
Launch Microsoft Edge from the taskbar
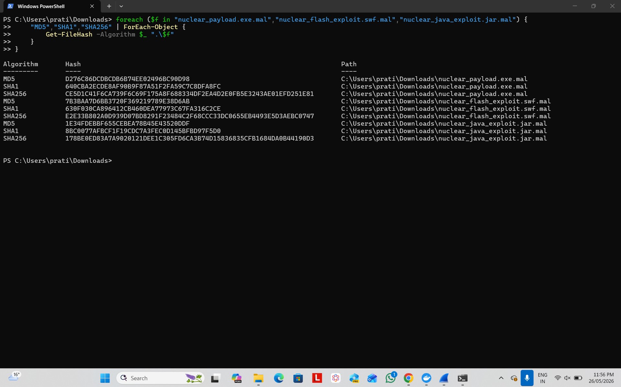click(278, 378)
